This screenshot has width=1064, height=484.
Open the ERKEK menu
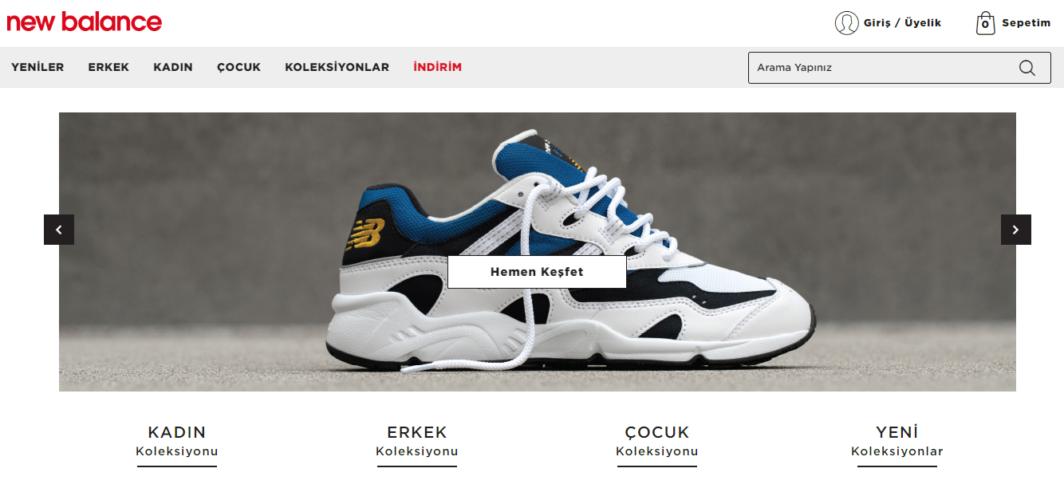pyautogui.click(x=108, y=67)
